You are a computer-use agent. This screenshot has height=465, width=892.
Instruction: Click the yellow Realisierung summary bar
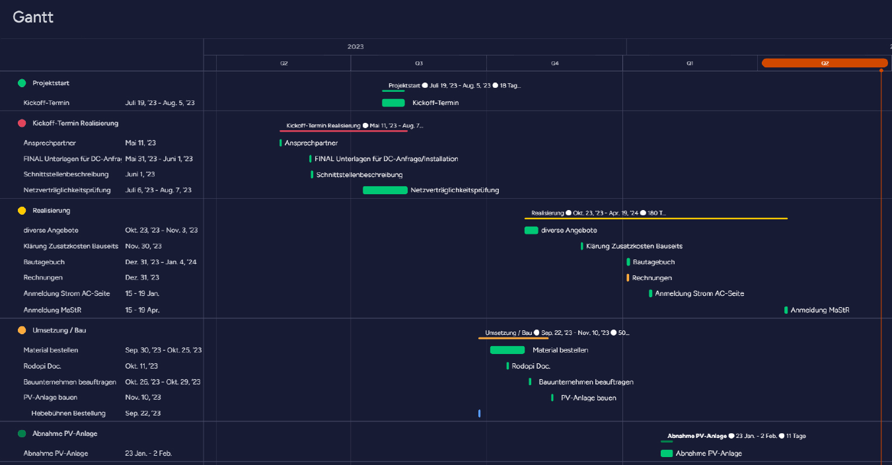coord(655,218)
